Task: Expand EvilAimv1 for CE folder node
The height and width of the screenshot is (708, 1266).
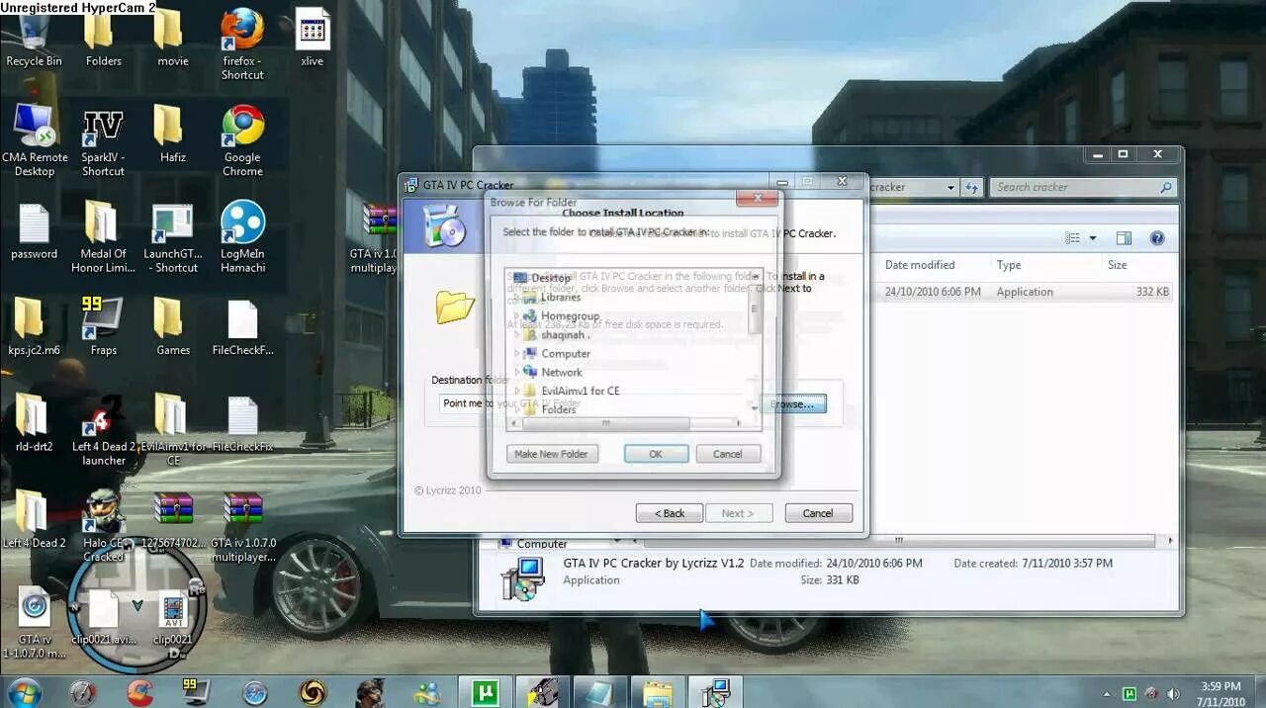Action: tap(516, 392)
